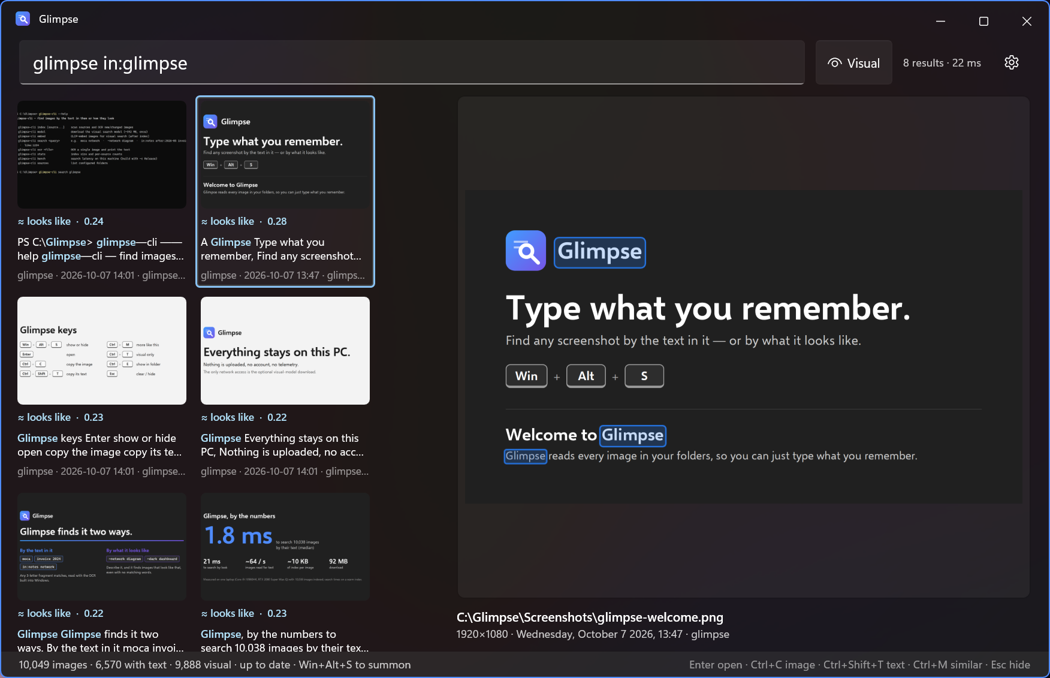The height and width of the screenshot is (678, 1050).
Task: Click 'glimpse · 2026-10-07 13:47' metadata under selected result
Action: 283,275
